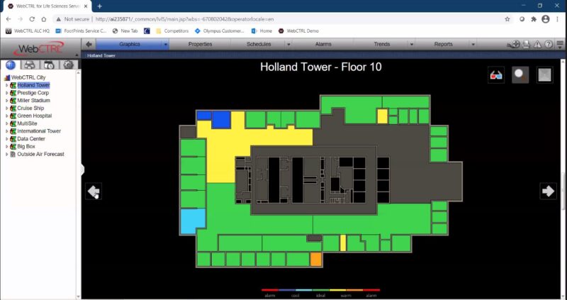
Task: Open the System Configuration gear tab
Action: coord(68,65)
